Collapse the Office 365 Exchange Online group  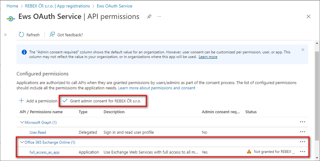pyautogui.click(x=22, y=142)
